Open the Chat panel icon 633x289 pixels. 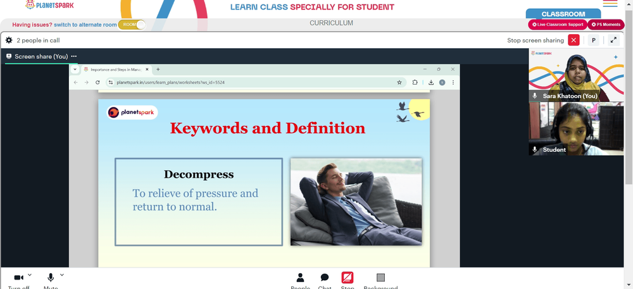(x=325, y=278)
